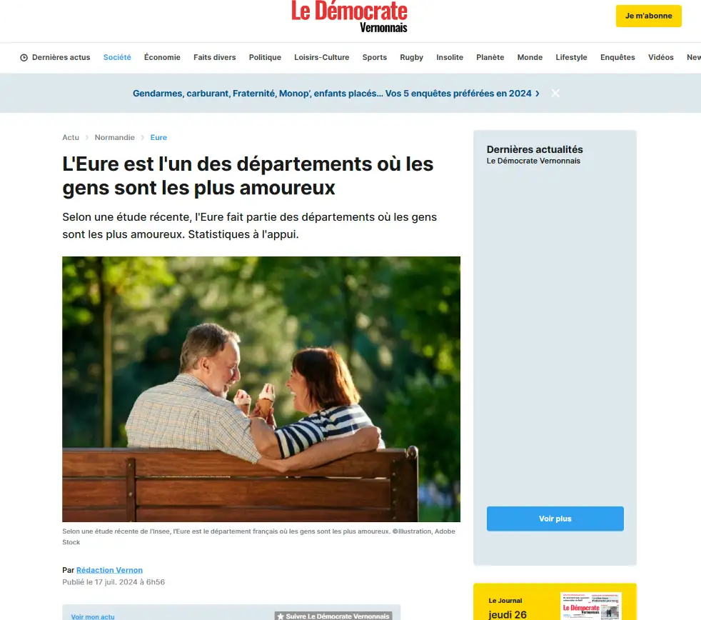The width and height of the screenshot is (701, 620).
Task: Open the couple on bench article photo
Action: click(261, 389)
